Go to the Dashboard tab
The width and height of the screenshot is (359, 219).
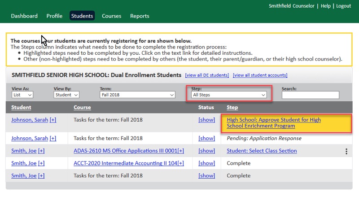pos(24,16)
